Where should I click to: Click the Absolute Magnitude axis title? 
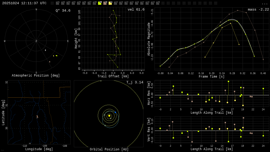[149, 39]
